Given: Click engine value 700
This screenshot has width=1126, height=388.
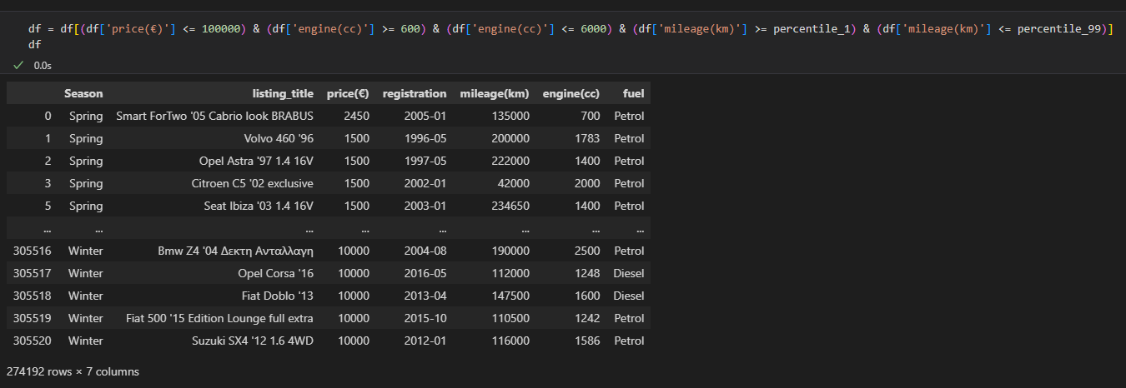Looking at the screenshot, I should 591,116.
